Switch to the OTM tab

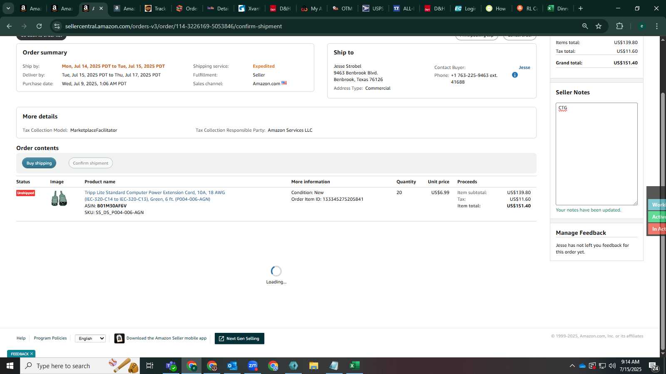(x=342, y=8)
